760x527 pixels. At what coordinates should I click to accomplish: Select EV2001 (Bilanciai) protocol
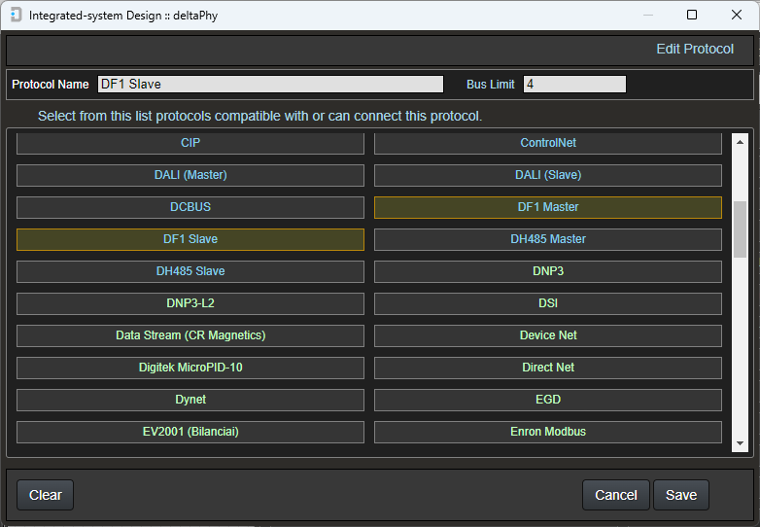[190, 432]
